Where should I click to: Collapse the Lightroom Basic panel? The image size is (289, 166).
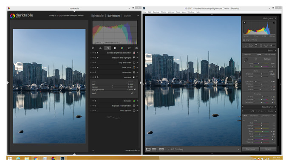click(x=275, y=51)
